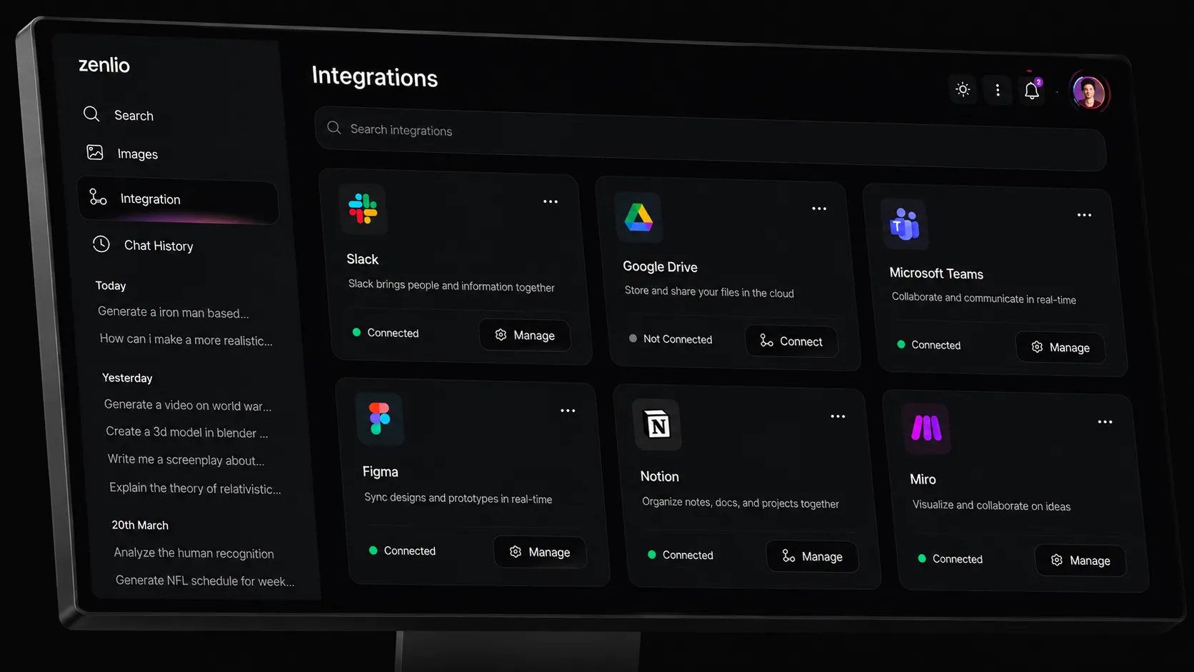Click the Microsoft Teams Connected status

(x=929, y=345)
